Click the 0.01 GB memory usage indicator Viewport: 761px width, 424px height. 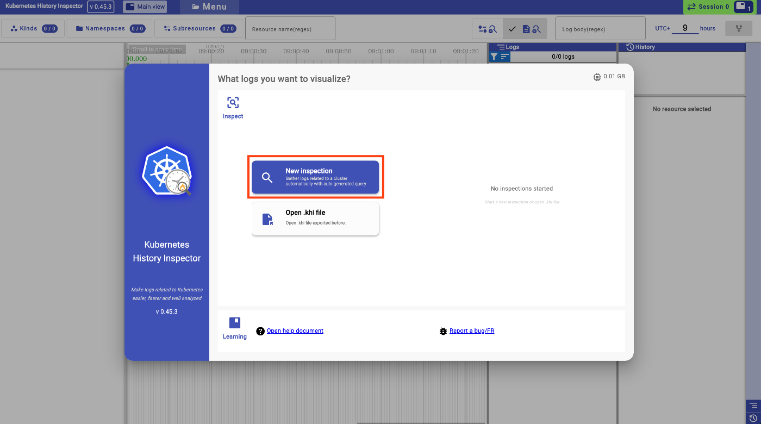pyautogui.click(x=609, y=77)
